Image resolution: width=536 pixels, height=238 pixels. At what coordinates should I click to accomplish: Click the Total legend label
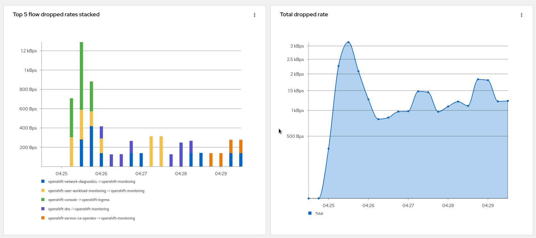319,213
